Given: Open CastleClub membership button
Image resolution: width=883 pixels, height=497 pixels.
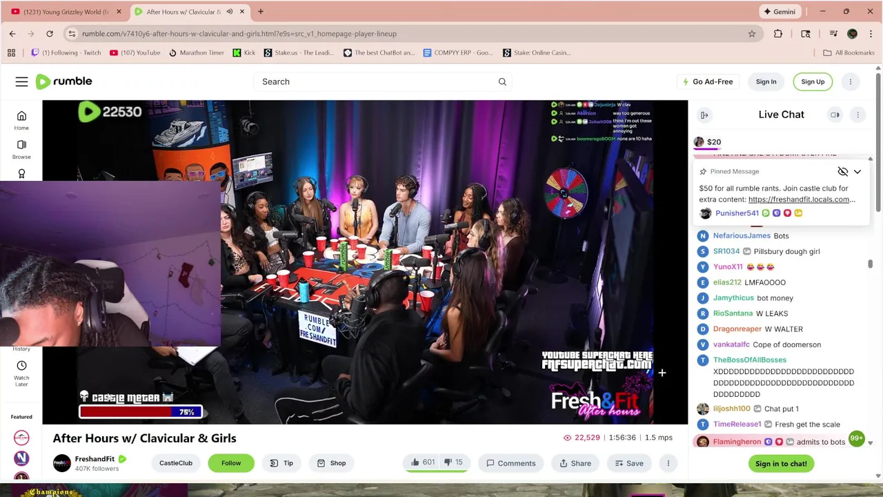Looking at the screenshot, I should click(176, 463).
